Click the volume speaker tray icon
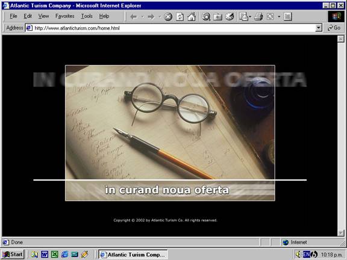 click(299, 255)
